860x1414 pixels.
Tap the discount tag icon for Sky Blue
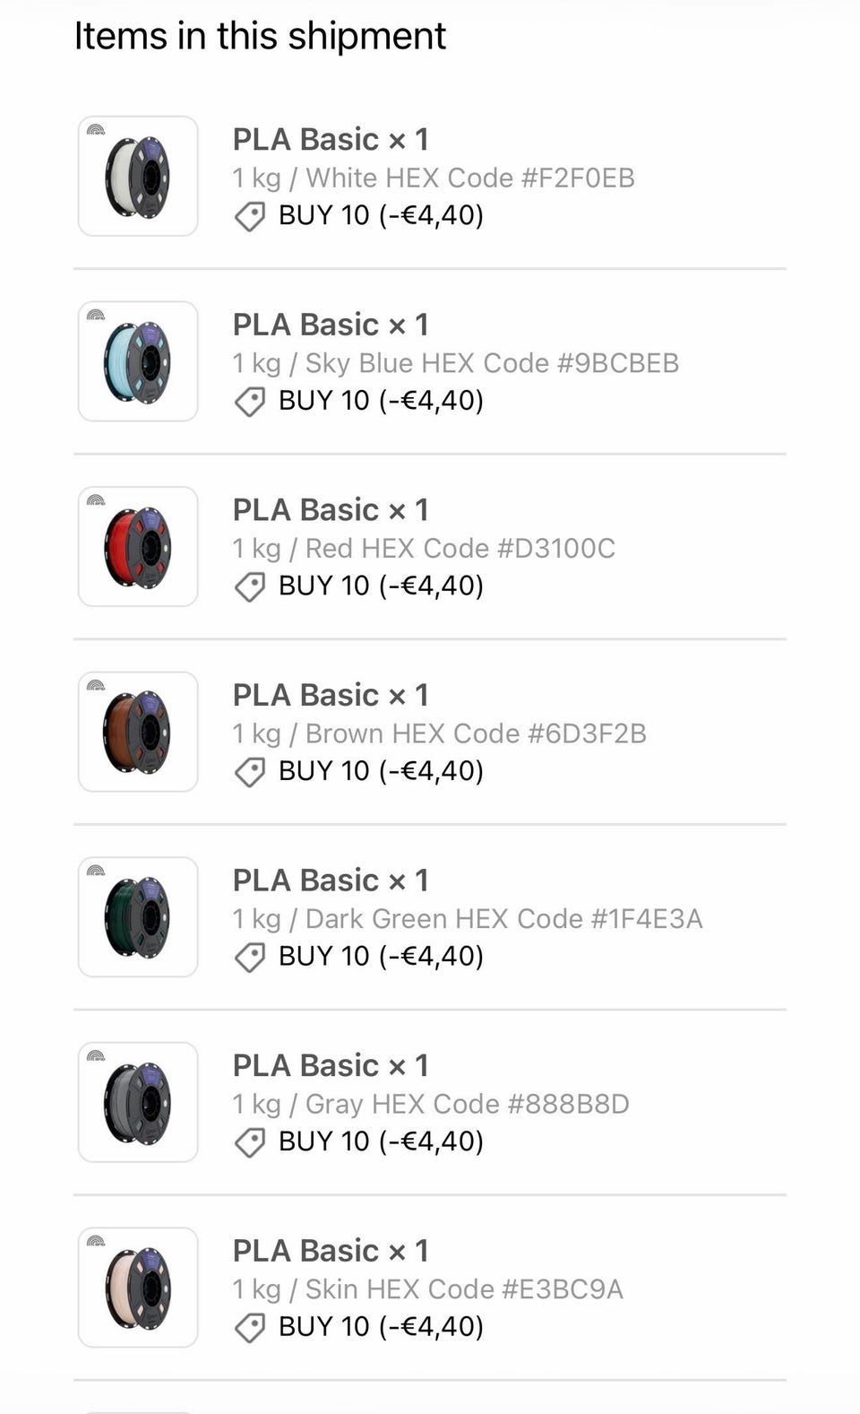click(250, 402)
